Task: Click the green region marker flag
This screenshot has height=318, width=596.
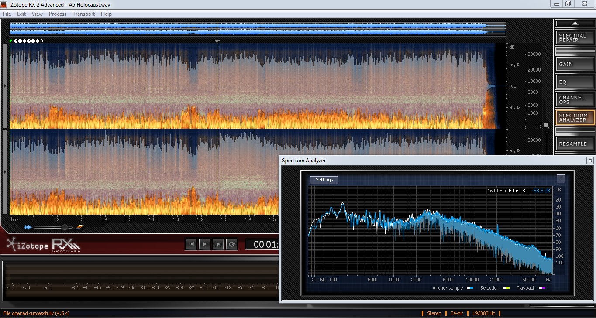Action: tap(11, 41)
